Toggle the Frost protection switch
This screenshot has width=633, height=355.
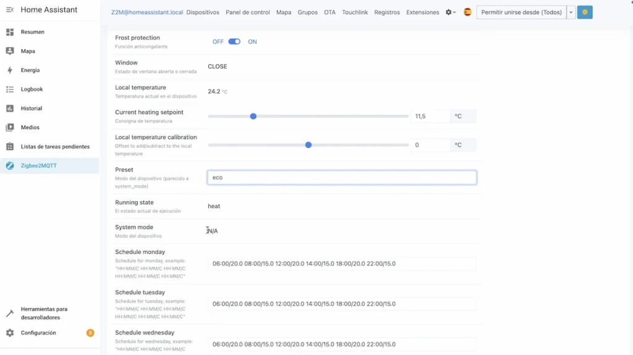(234, 42)
